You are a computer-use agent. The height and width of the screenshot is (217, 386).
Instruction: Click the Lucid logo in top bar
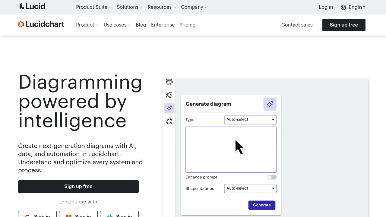32,6
